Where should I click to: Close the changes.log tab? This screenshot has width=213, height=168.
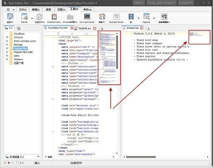click(x=142, y=28)
